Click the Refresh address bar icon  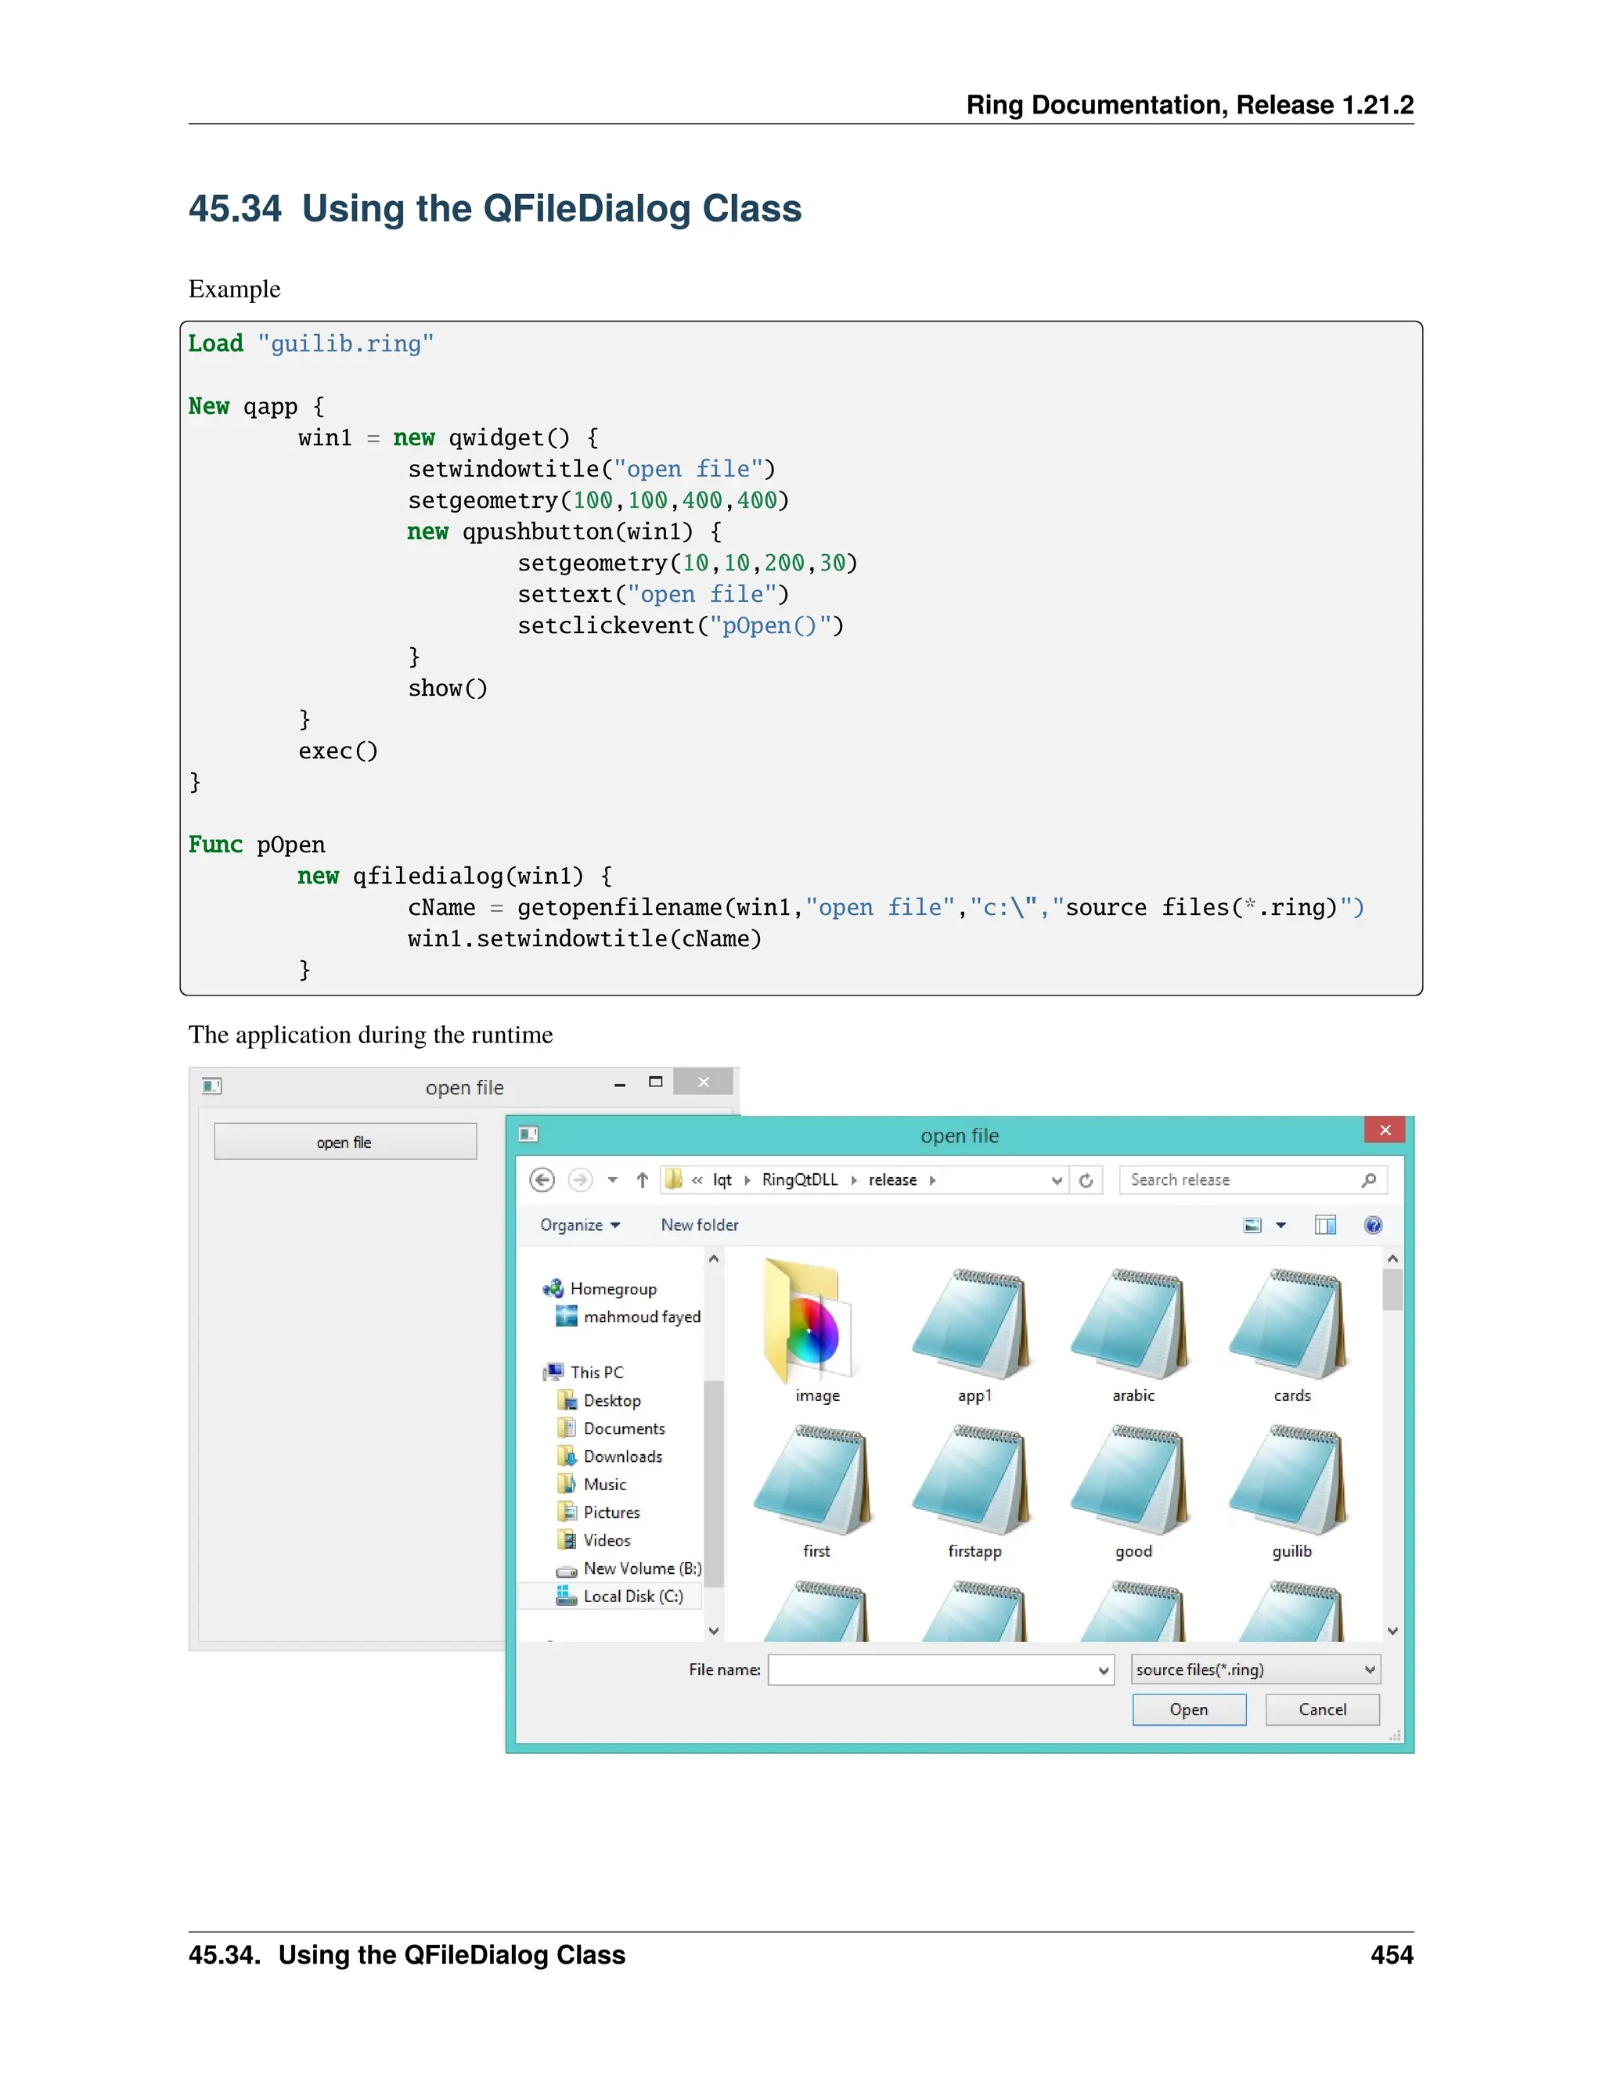[x=1086, y=1179]
